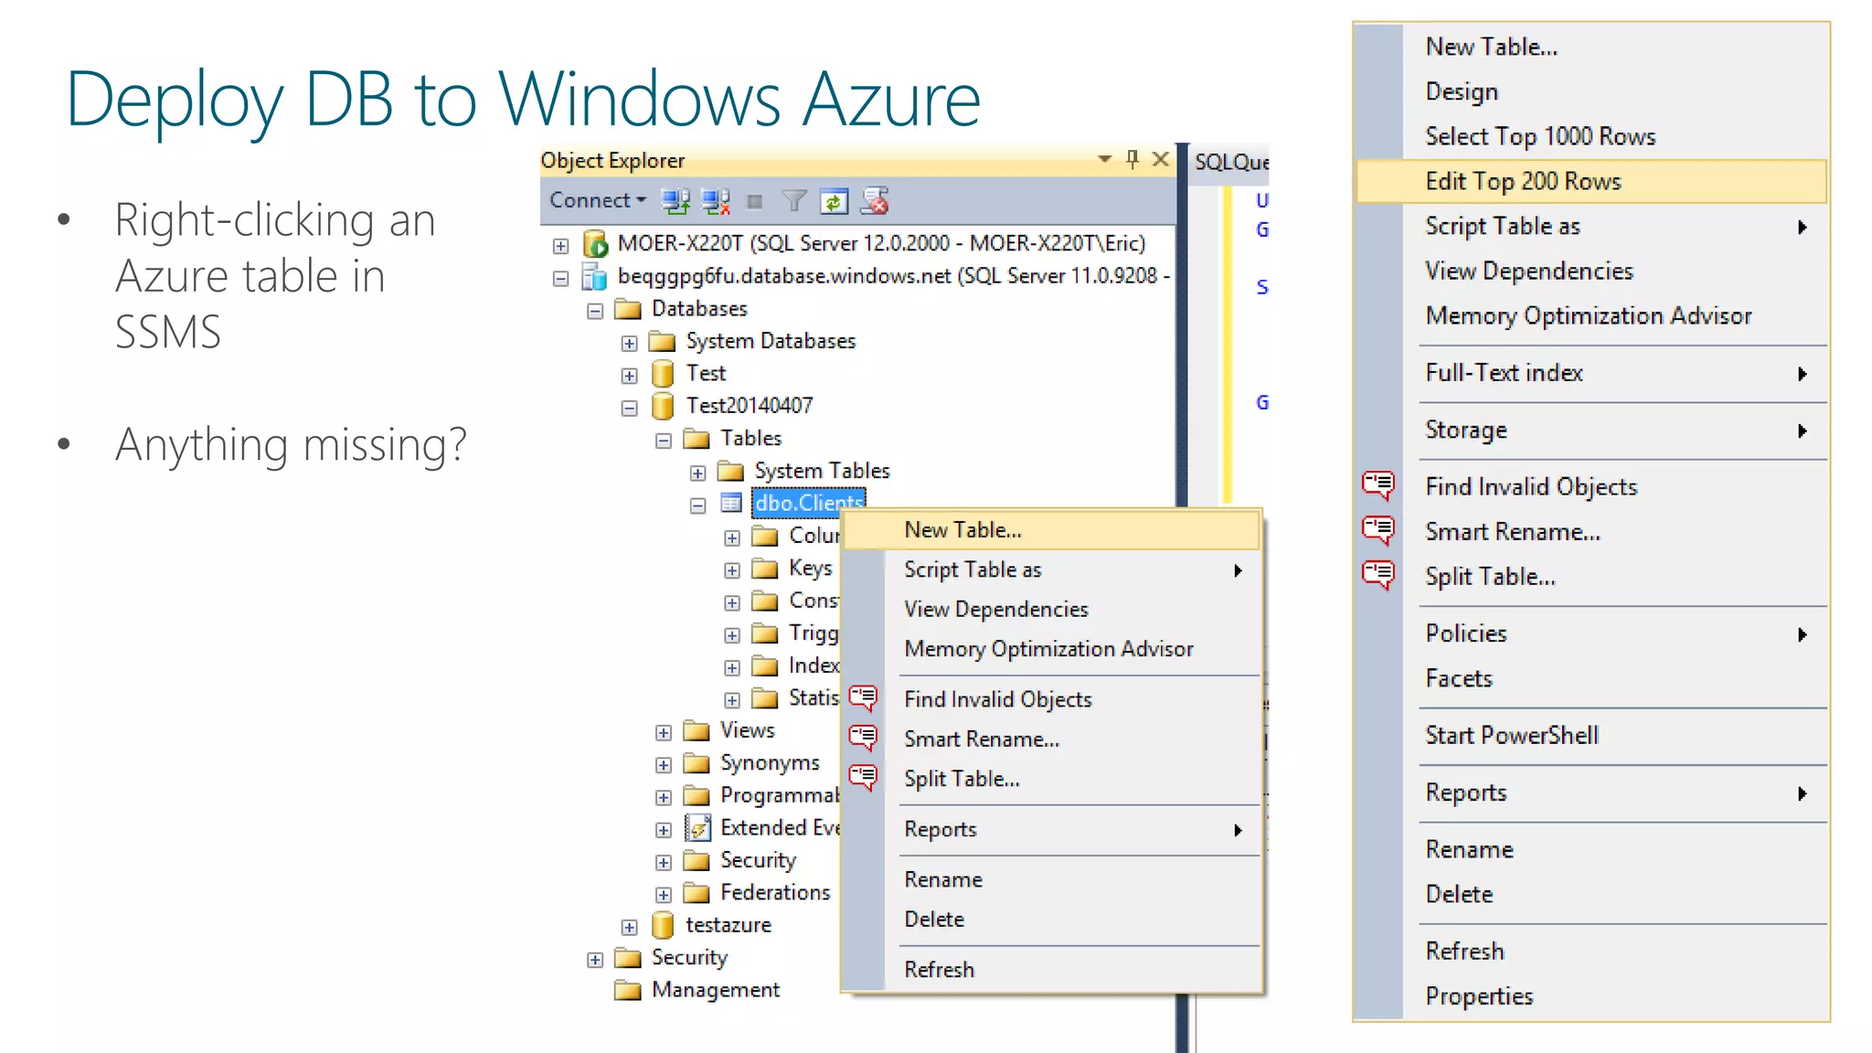Expand the MOER-X220T server node

(561, 246)
